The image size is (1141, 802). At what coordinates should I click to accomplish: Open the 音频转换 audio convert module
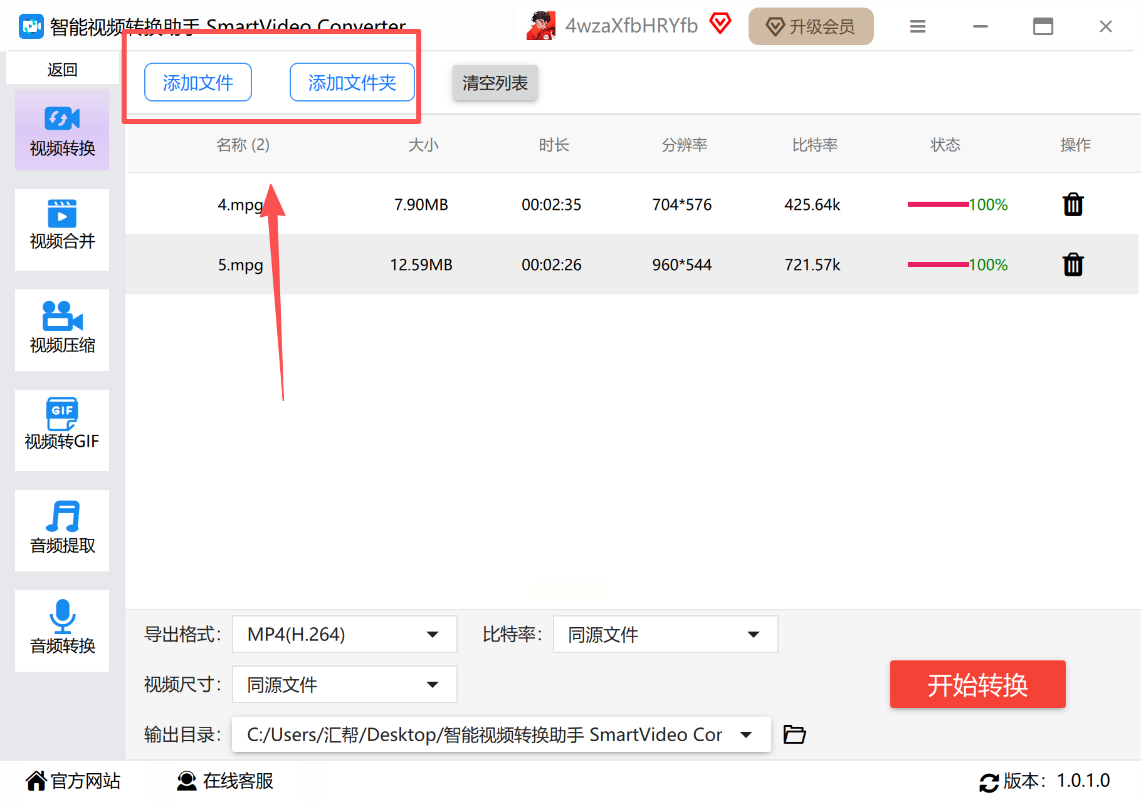[x=62, y=631]
